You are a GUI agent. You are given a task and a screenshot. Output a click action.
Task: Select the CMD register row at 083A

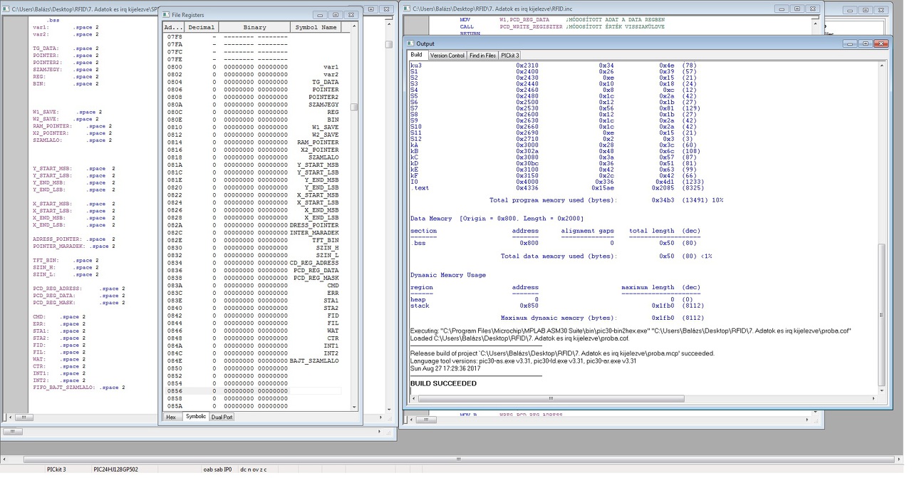coord(252,286)
